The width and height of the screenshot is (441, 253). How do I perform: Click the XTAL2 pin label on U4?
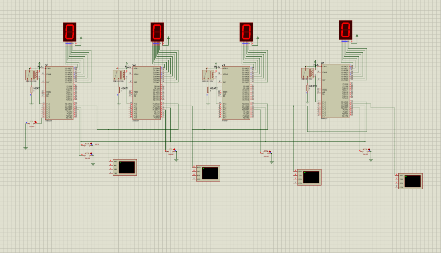325,72
